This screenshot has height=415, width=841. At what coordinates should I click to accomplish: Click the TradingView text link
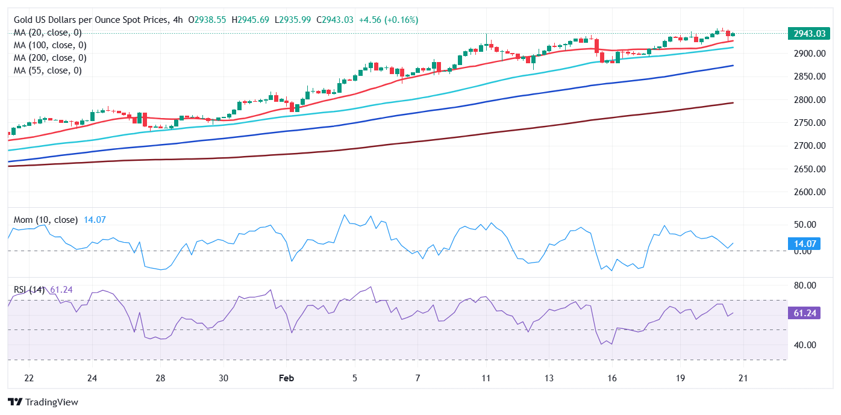[51, 402]
